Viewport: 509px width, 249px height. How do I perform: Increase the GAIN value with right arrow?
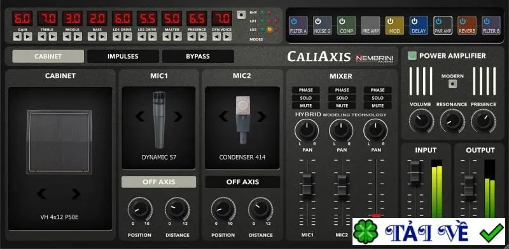coord(28,37)
